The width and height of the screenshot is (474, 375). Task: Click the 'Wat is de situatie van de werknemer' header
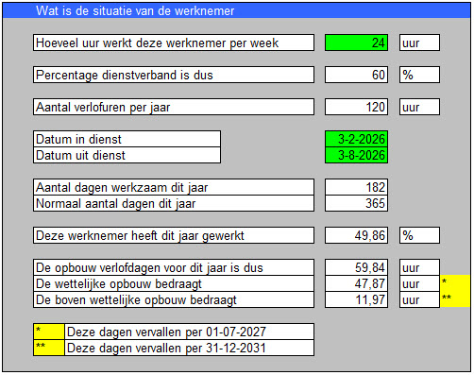pyautogui.click(x=237, y=10)
